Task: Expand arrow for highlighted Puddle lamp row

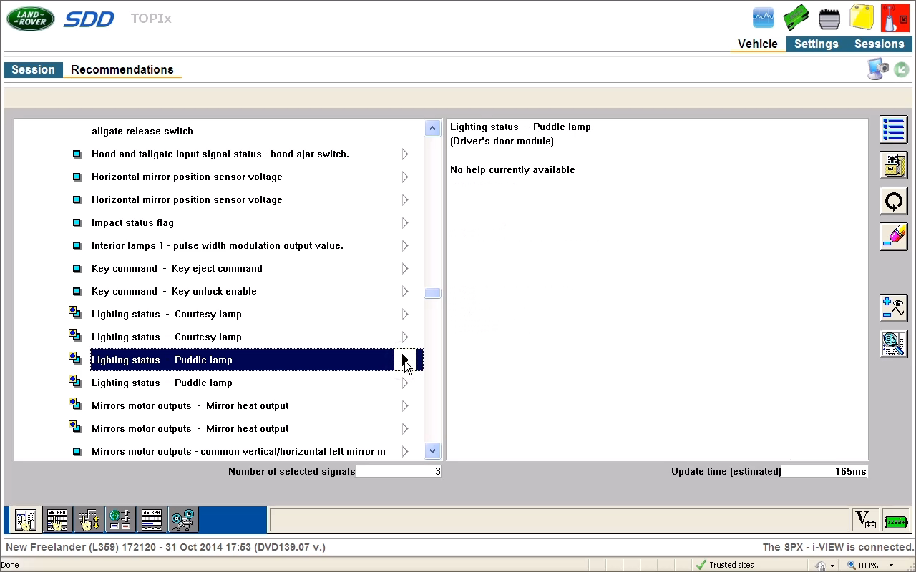Action: point(405,360)
